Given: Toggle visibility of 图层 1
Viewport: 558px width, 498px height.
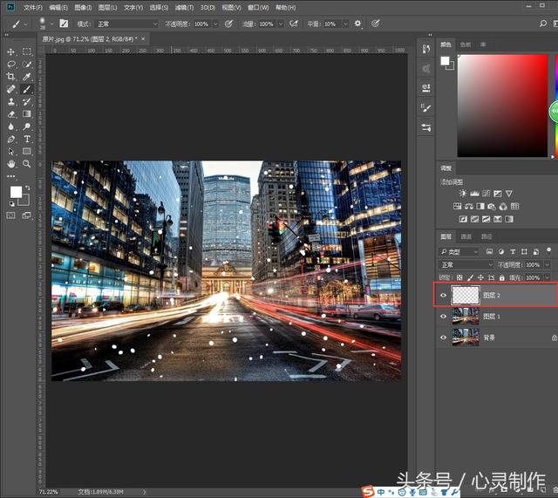Looking at the screenshot, I should coord(444,317).
